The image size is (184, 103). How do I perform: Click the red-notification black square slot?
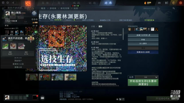click(x=35, y=97)
